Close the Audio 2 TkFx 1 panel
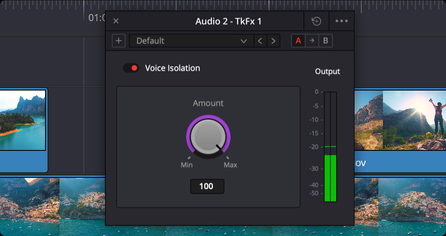The height and width of the screenshot is (236, 446). click(116, 21)
